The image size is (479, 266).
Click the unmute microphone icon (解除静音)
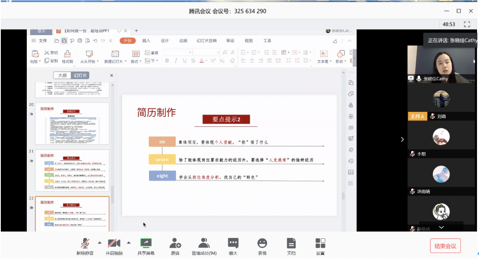(85, 243)
